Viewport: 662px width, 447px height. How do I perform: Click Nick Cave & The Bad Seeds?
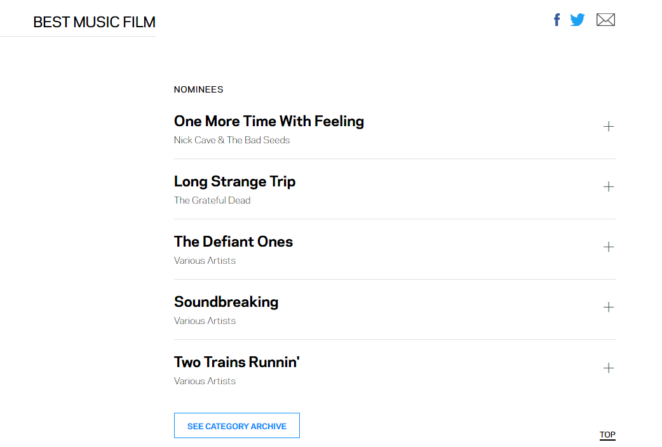pos(232,140)
